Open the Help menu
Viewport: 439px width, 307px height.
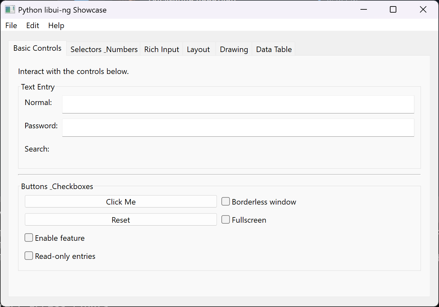click(56, 26)
